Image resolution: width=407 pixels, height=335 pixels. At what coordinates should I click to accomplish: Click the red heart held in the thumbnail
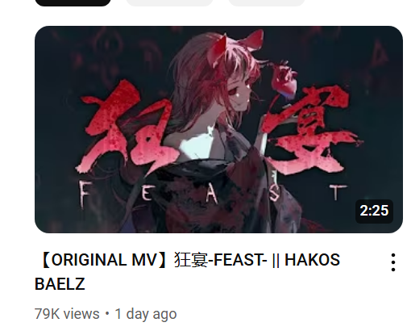point(284,81)
